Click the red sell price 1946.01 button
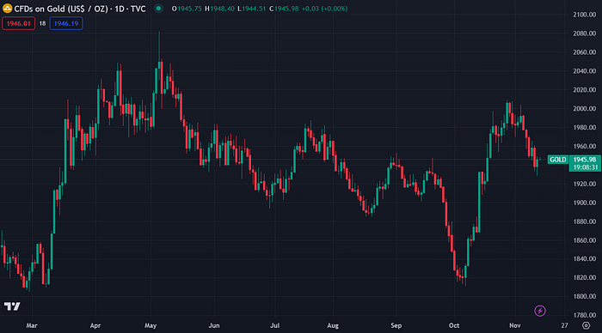Screen dimensions: 602x333 [18, 23]
